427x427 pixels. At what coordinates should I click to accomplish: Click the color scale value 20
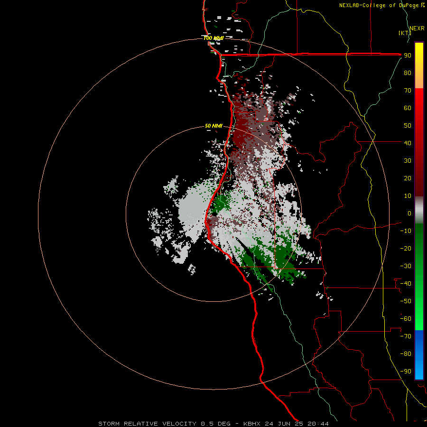point(408,178)
